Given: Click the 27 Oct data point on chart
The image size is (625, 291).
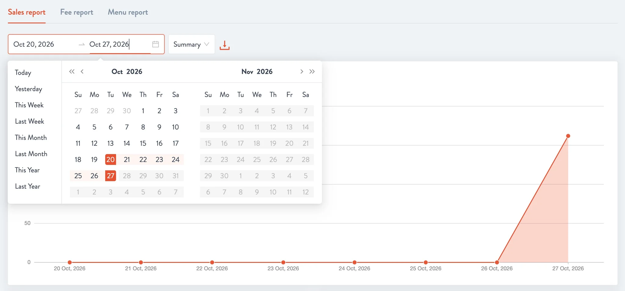Looking at the screenshot, I should point(568,136).
